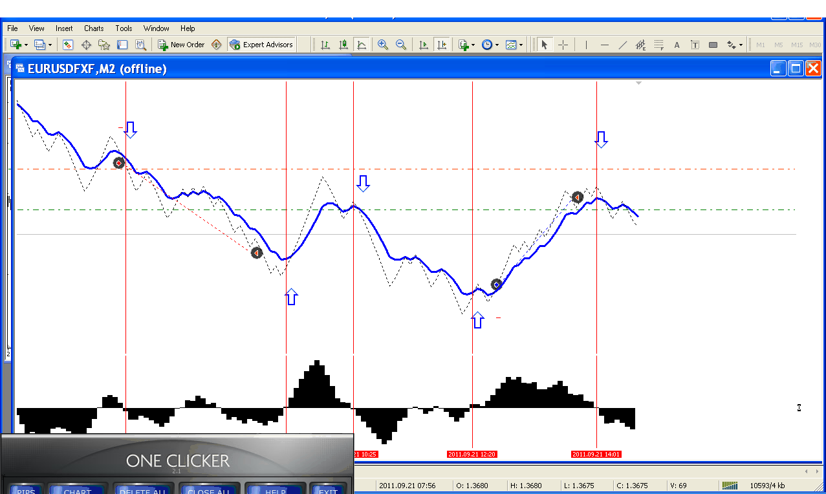Switch to Line Chart view
Screen dimensions: 826x494
tap(362, 45)
